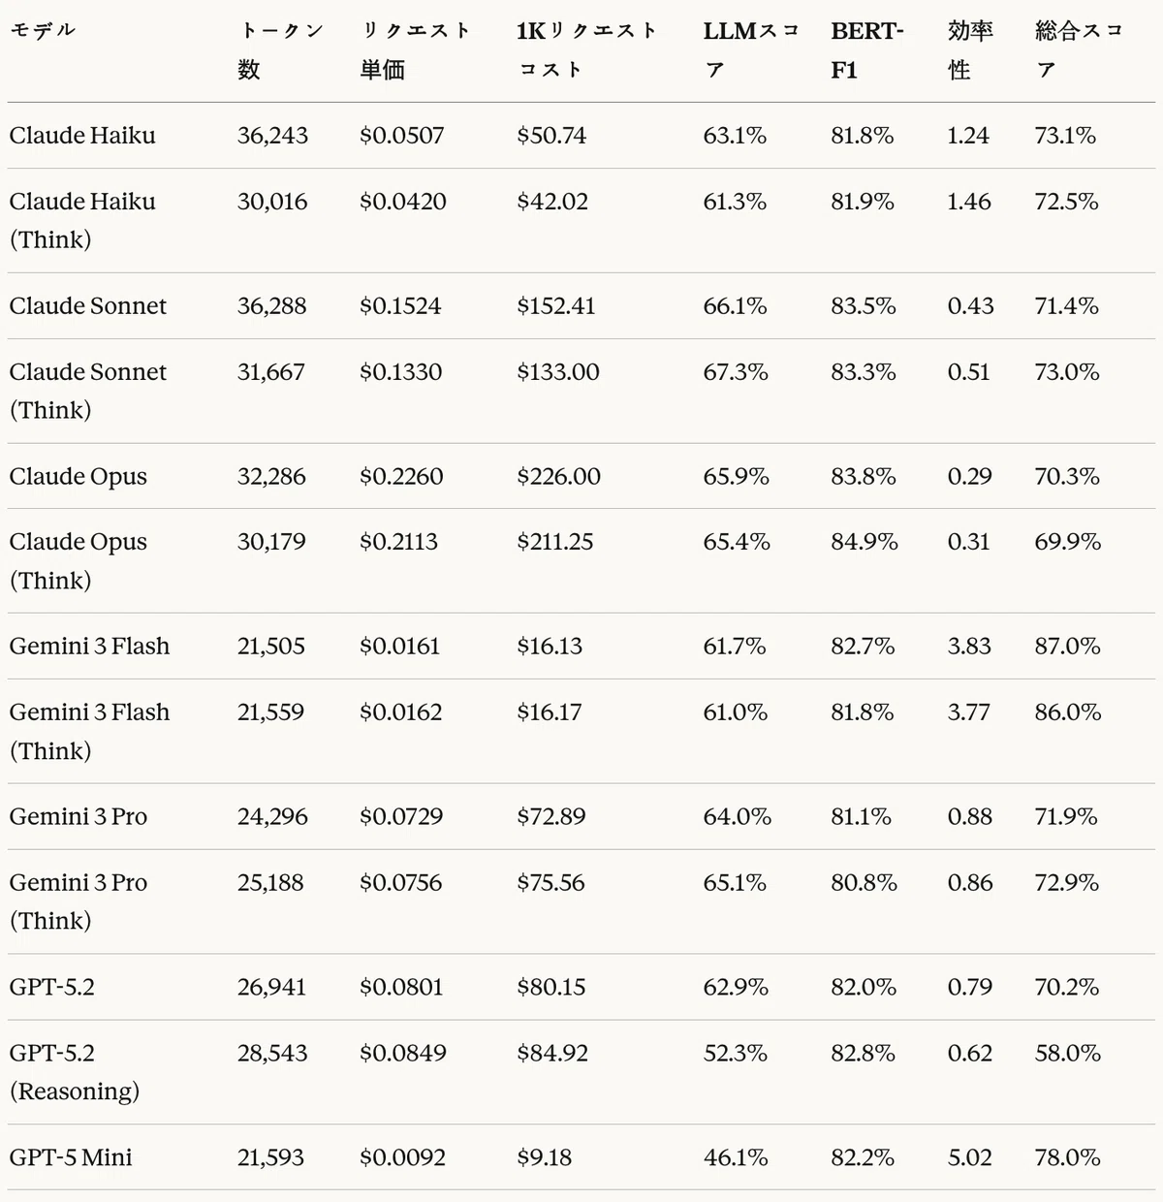The height and width of the screenshot is (1202, 1163).
Task: Select the 84.9% BERT-F1 value
Action: tap(864, 542)
